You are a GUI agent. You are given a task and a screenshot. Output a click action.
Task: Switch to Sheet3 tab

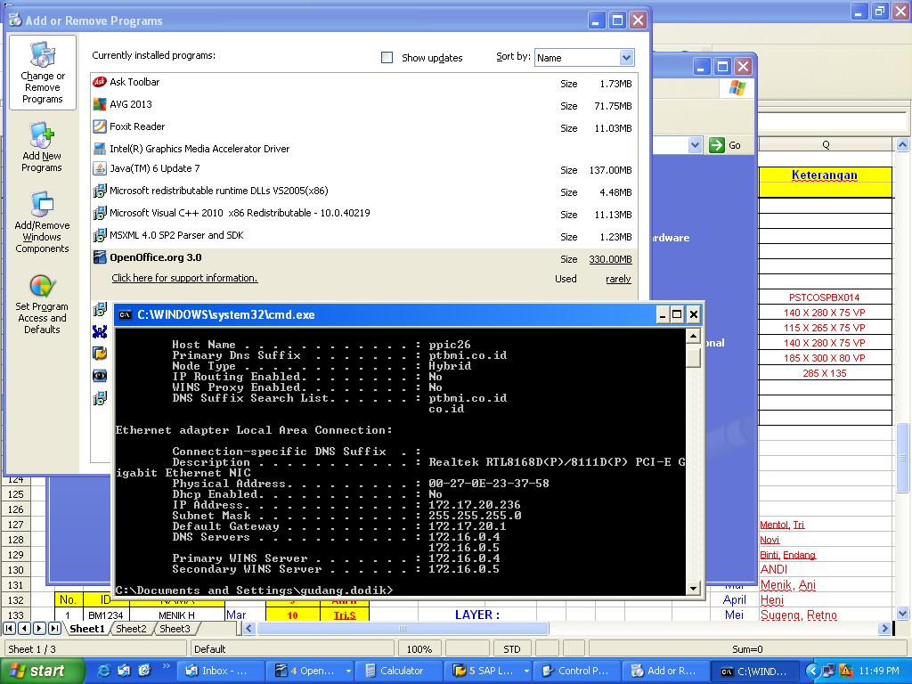click(175, 629)
